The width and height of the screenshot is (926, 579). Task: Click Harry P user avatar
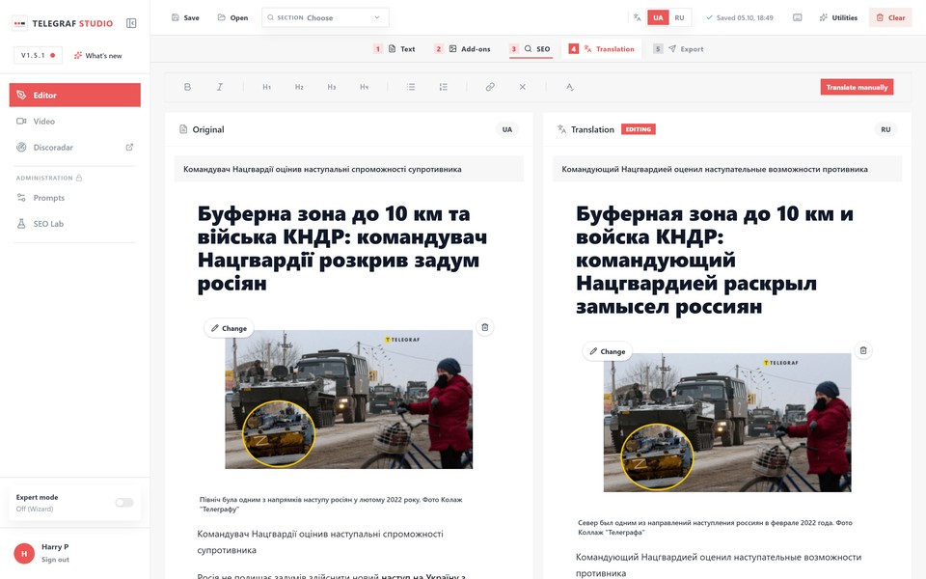click(24, 554)
